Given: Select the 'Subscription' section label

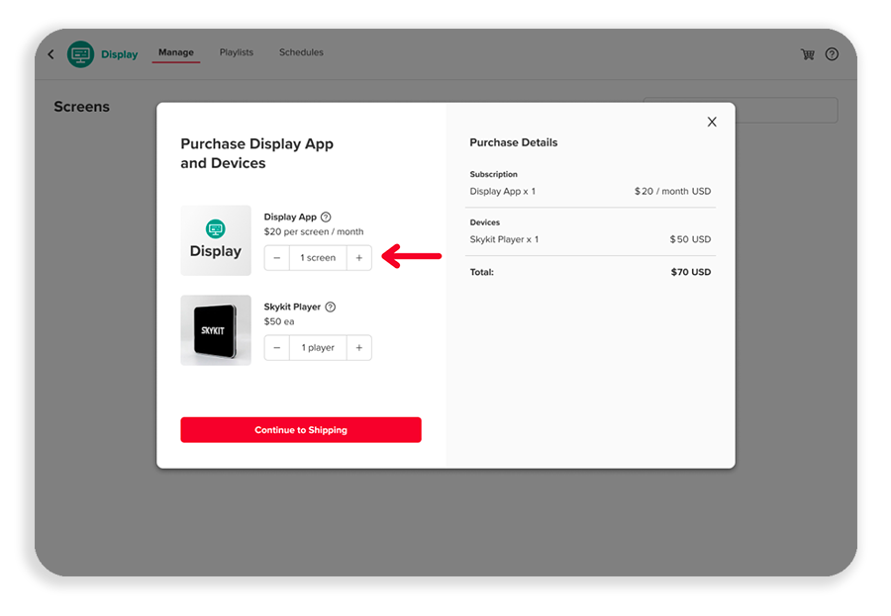Looking at the screenshot, I should coord(494,174).
